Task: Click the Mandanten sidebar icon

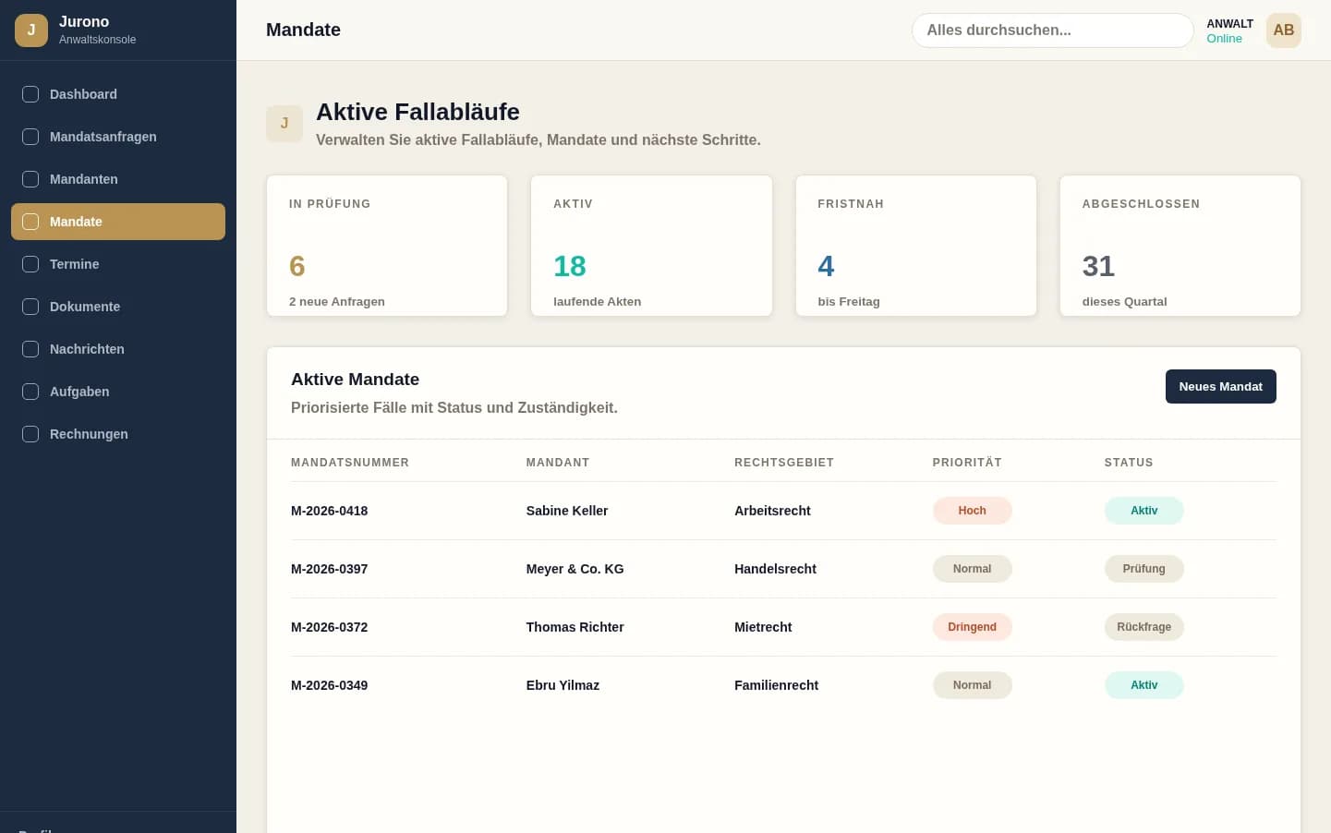Action: [x=30, y=179]
